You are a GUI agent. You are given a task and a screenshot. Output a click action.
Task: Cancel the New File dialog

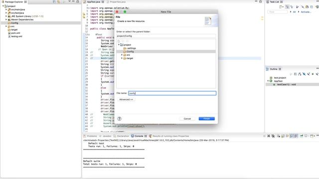[187, 118]
